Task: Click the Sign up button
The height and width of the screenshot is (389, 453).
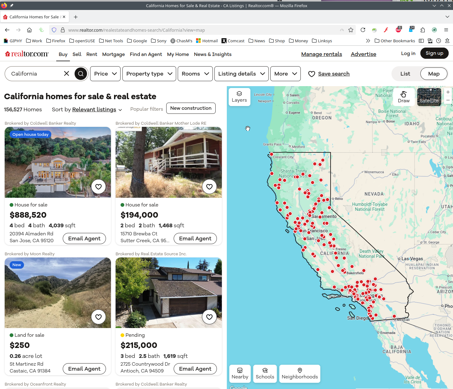Action: [434, 53]
